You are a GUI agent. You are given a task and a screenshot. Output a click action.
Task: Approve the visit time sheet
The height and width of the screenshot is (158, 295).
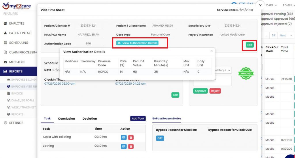click(x=201, y=91)
